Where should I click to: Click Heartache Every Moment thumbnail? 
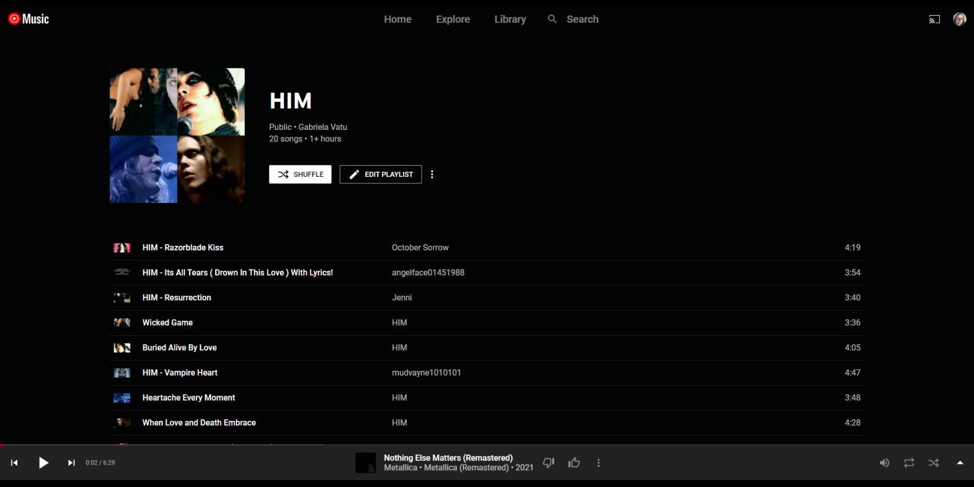122,398
